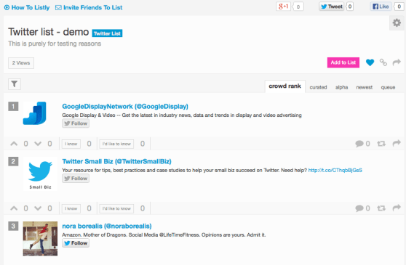406x265 pixels.
Task: Click the Tweet button
Action: [x=332, y=7]
